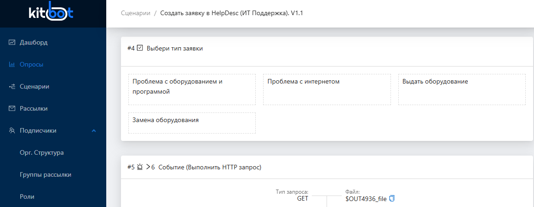Click the arrow next to step 6
534x207 pixels.
[148, 167]
